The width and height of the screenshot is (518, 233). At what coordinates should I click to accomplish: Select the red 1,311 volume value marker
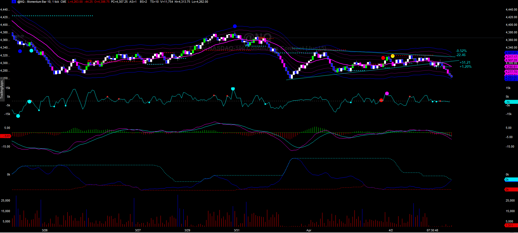(x=511, y=225)
